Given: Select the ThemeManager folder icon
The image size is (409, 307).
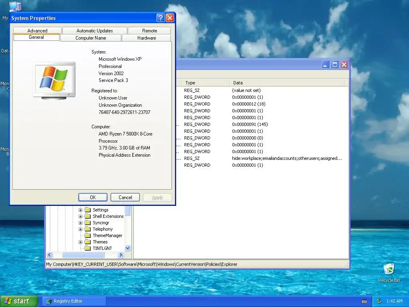Looking at the screenshot, I should tap(87, 235).
